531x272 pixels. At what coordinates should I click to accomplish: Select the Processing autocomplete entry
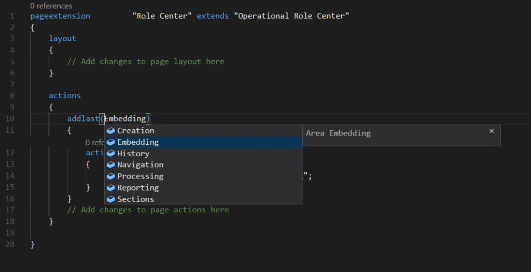point(140,176)
